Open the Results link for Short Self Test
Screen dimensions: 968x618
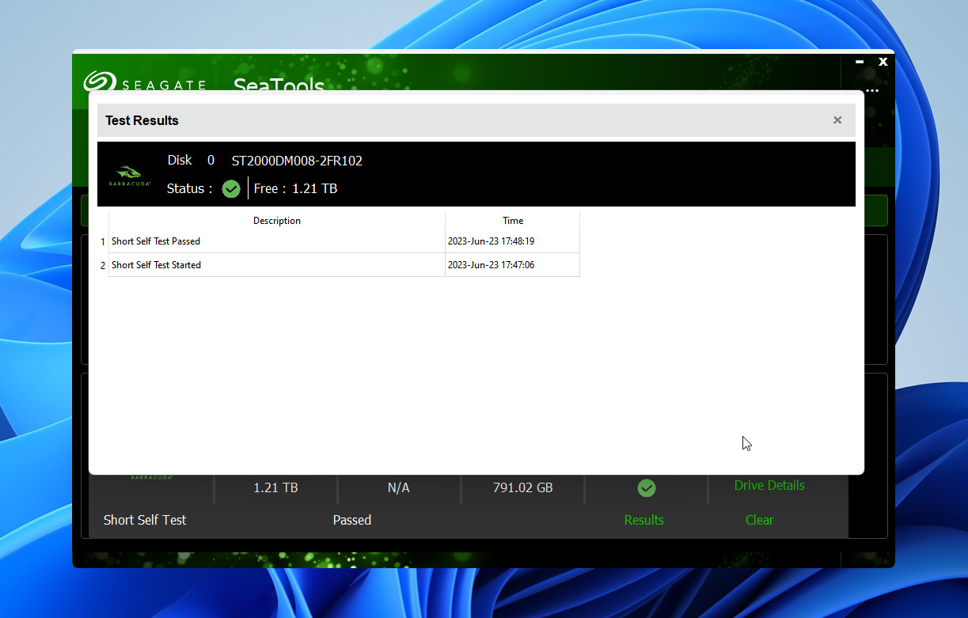(x=644, y=520)
